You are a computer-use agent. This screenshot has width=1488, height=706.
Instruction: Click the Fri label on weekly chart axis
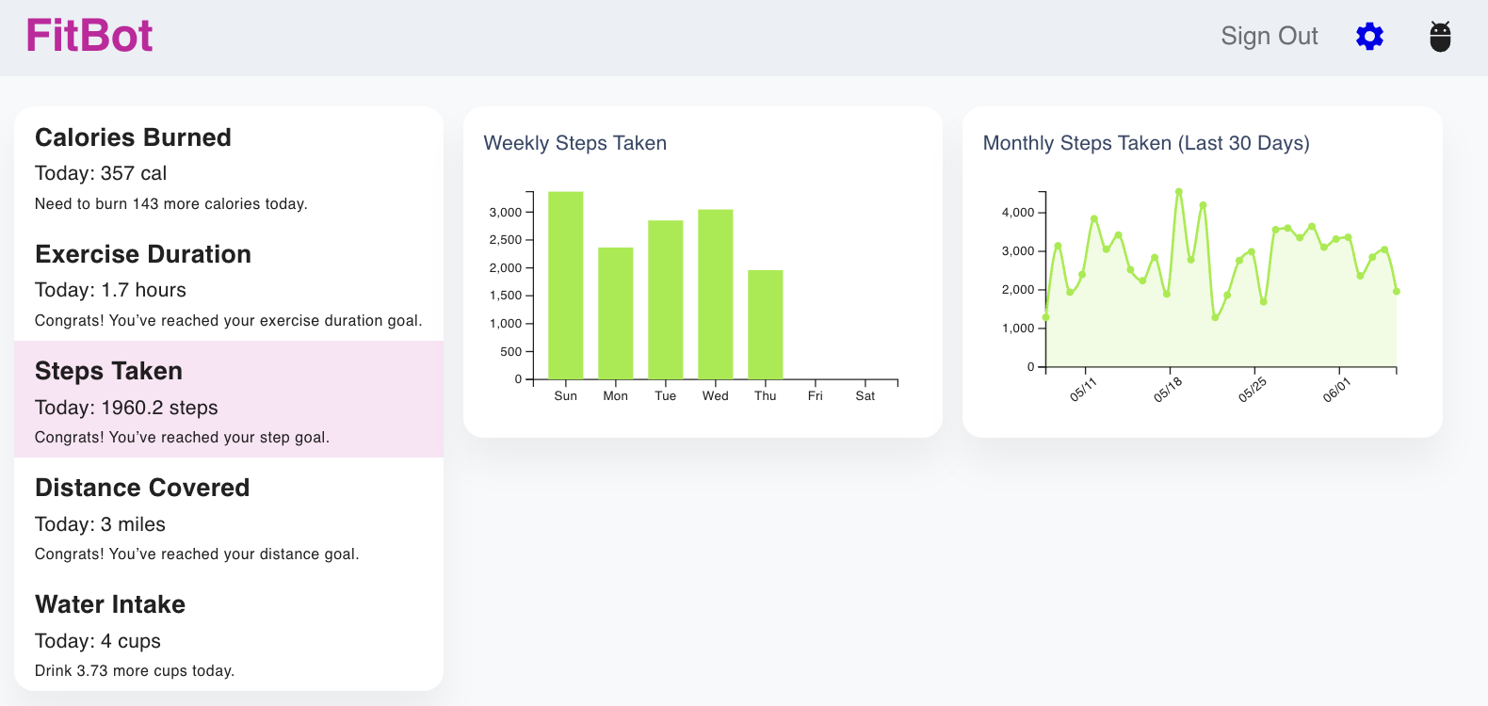click(x=815, y=396)
